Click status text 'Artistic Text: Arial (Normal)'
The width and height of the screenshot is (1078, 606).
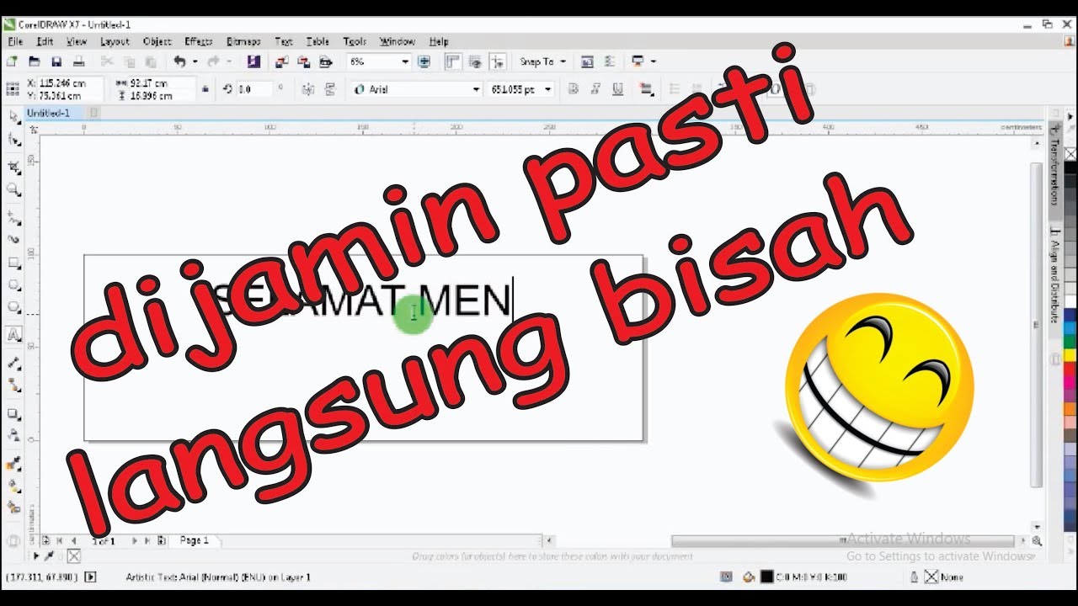(184, 577)
